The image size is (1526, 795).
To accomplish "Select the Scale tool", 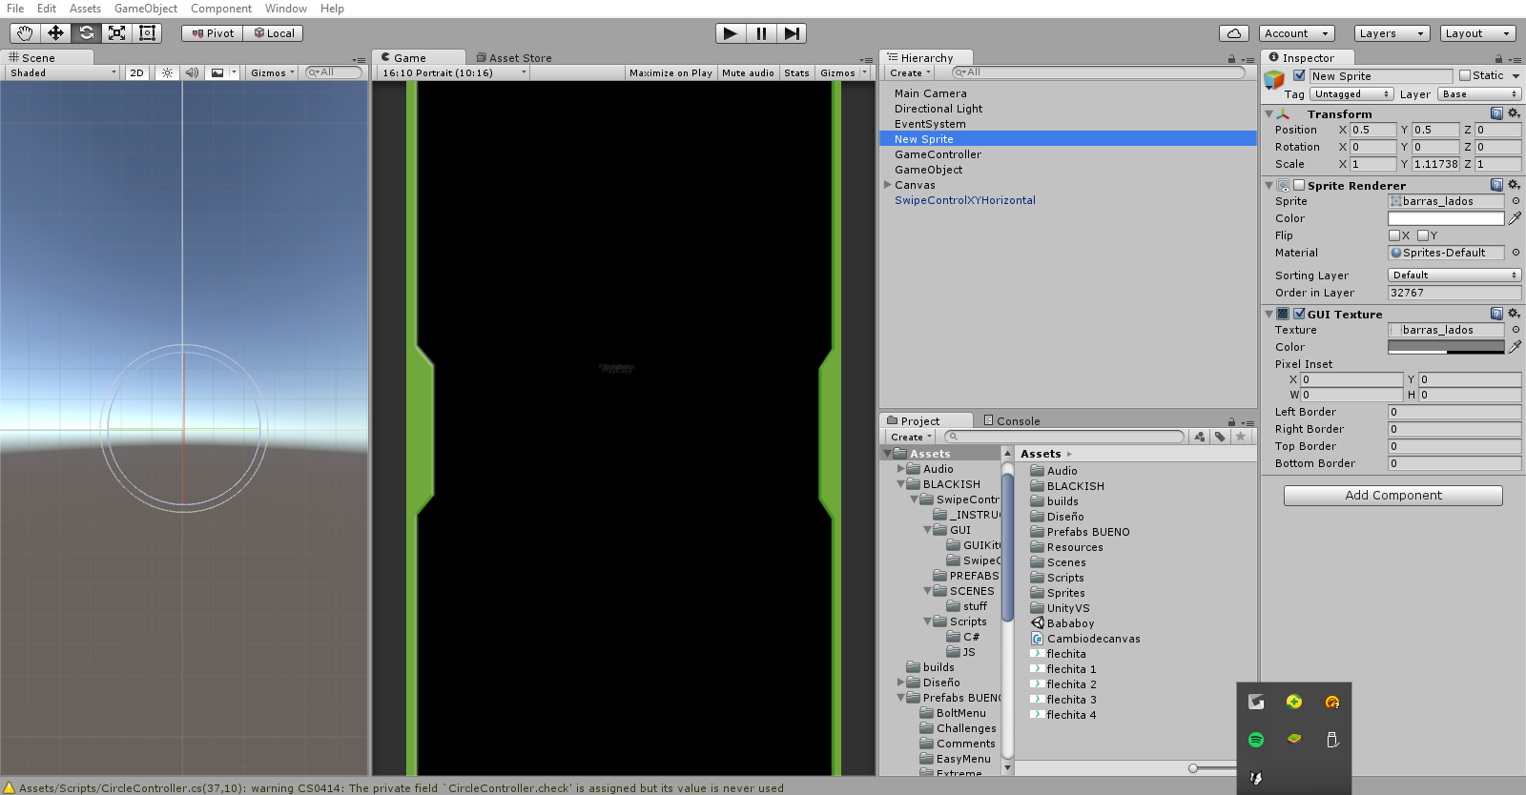I will click(116, 33).
